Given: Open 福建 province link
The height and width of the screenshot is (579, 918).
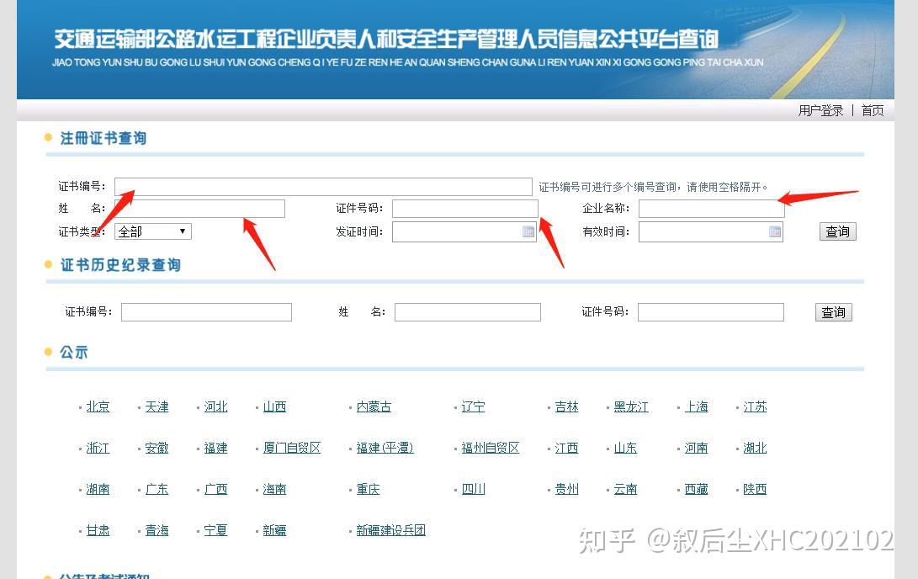Looking at the screenshot, I should point(215,448).
